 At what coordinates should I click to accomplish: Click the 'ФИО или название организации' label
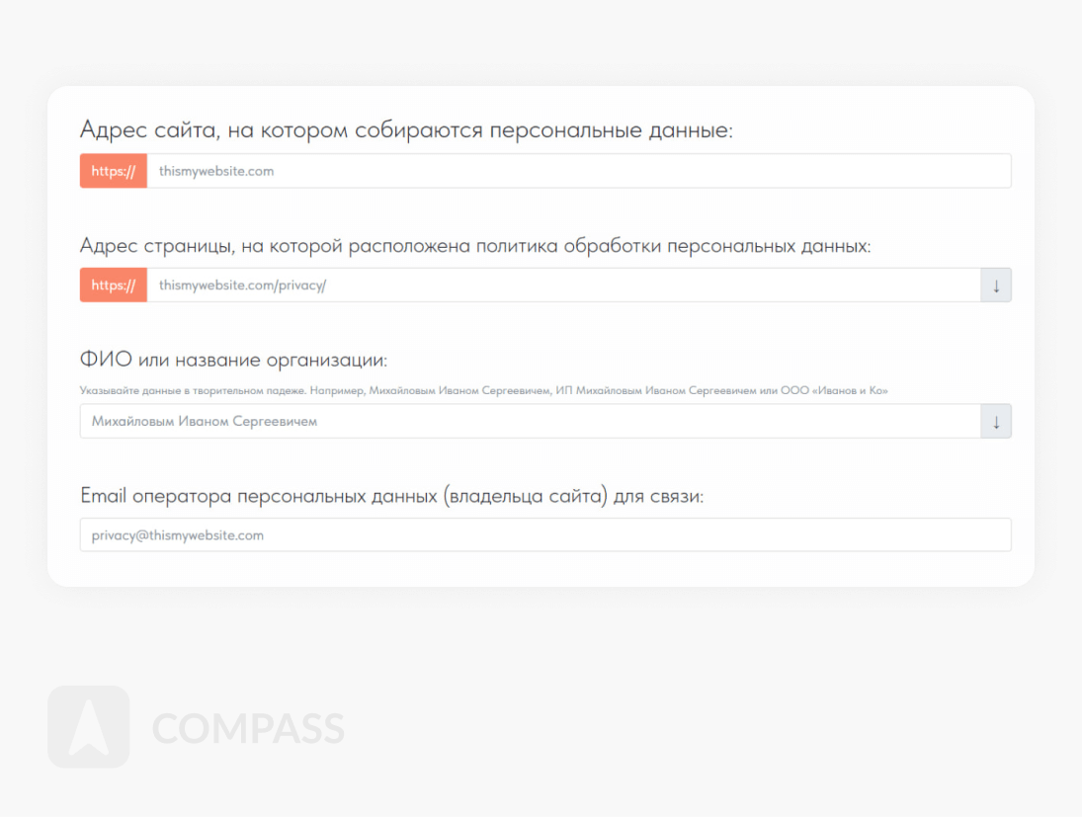[x=233, y=360]
